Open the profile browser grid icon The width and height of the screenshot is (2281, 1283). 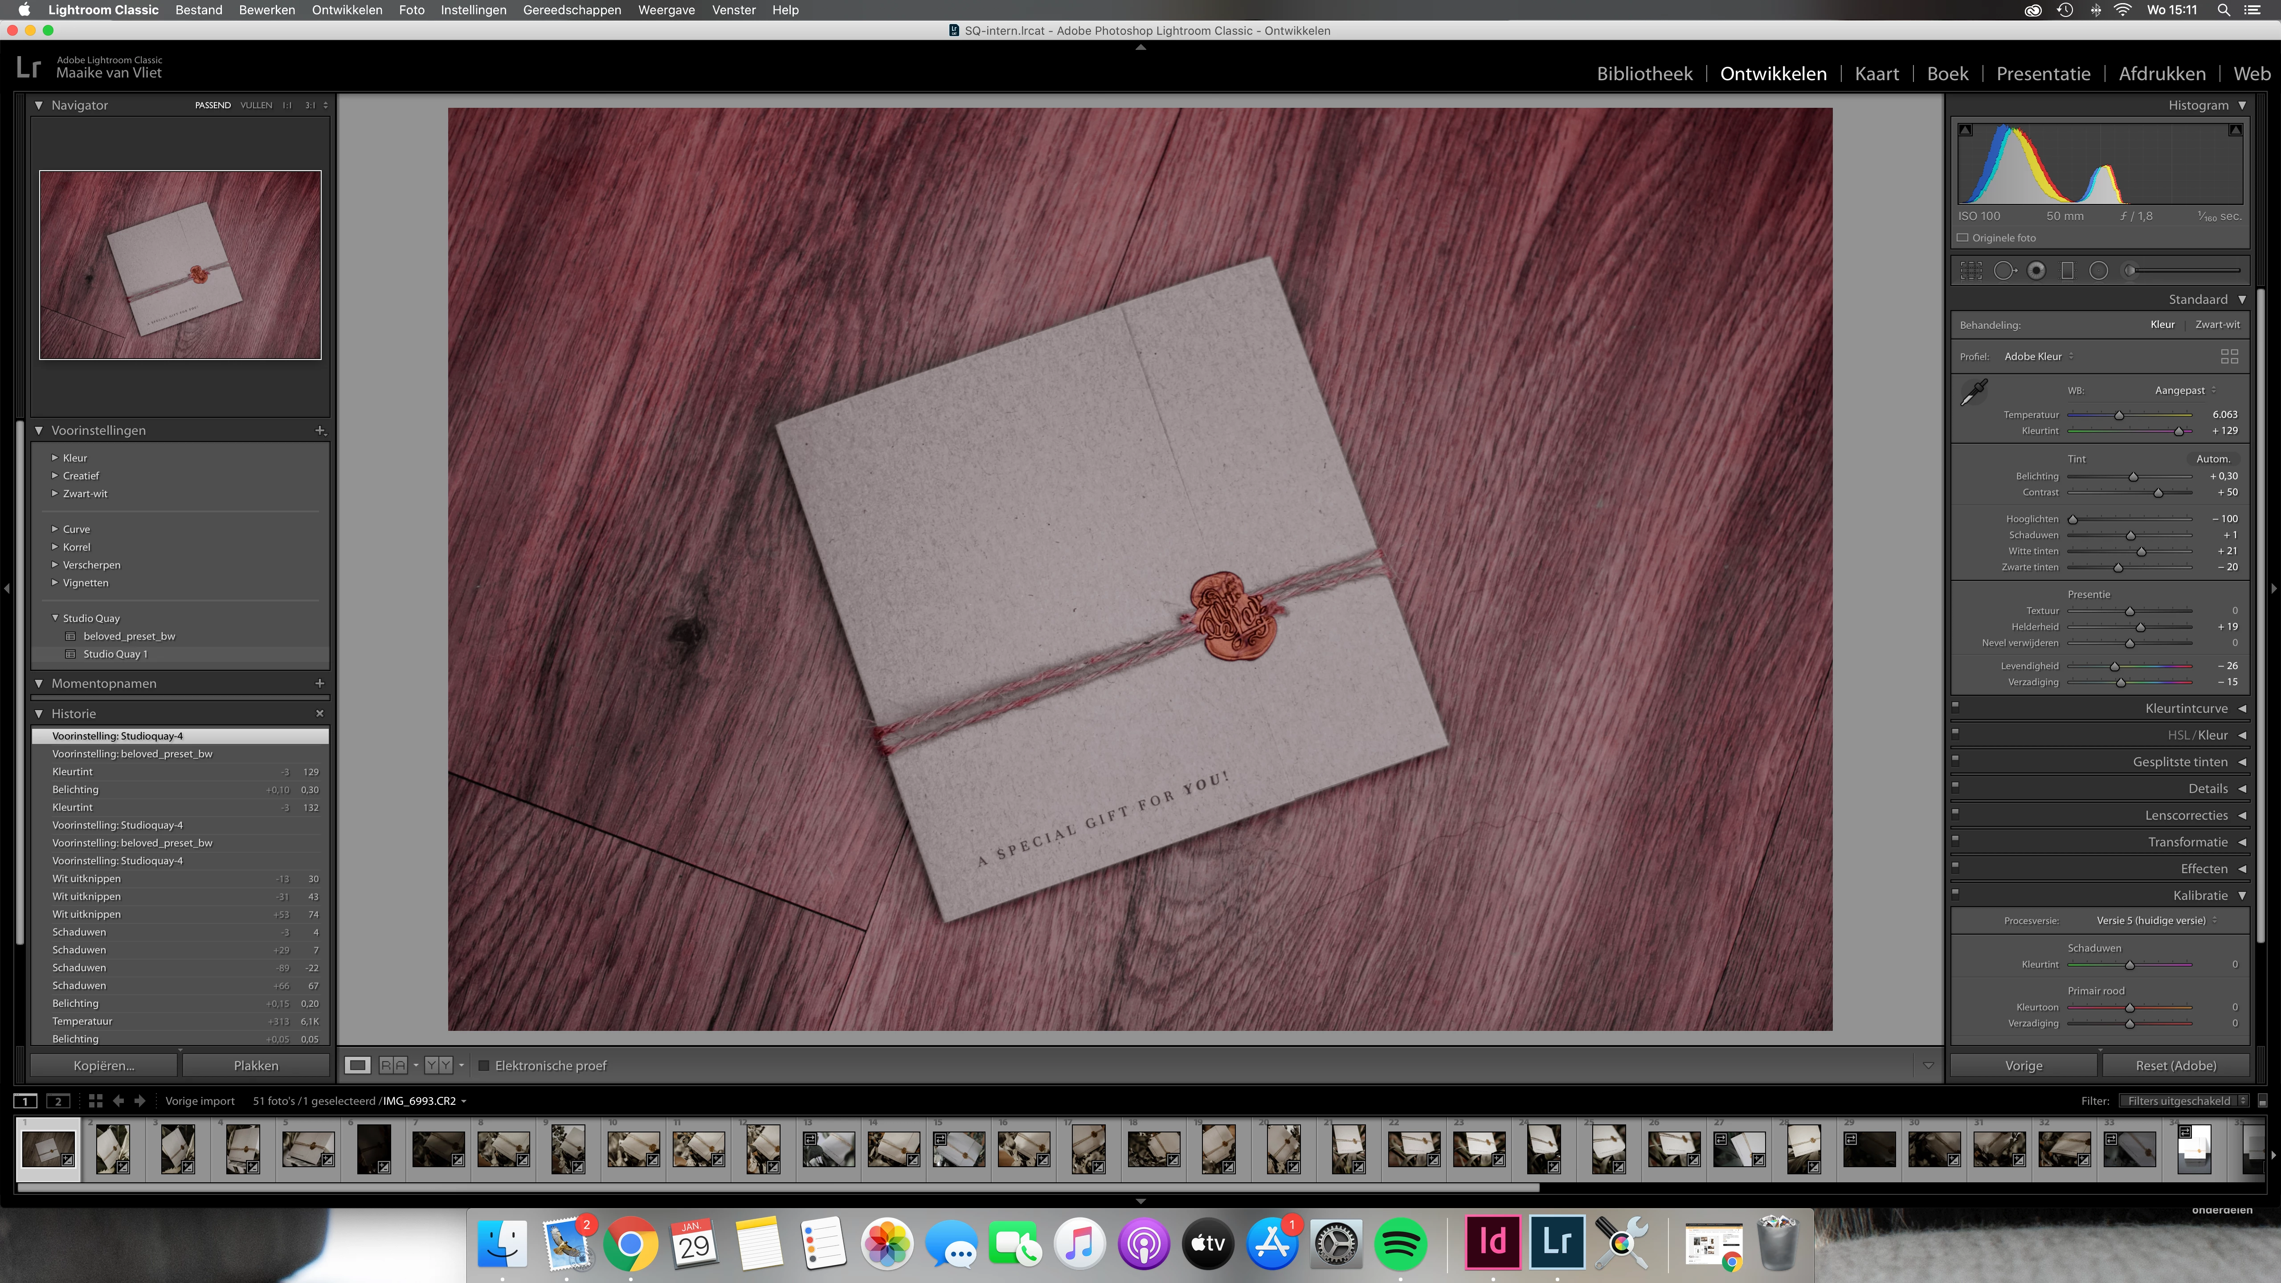[2229, 356]
